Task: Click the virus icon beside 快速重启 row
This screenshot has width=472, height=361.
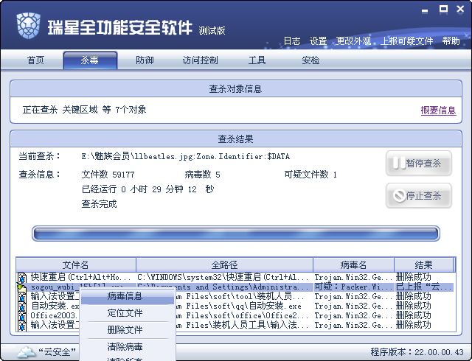Action: point(21,277)
